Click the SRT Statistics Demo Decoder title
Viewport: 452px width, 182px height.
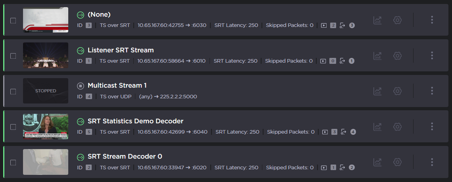click(135, 121)
